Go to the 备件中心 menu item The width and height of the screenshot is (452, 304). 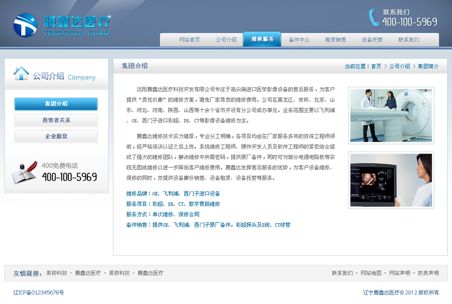(x=299, y=40)
